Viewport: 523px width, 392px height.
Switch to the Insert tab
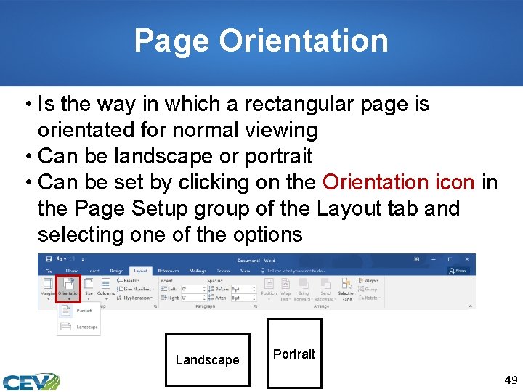(94, 271)
